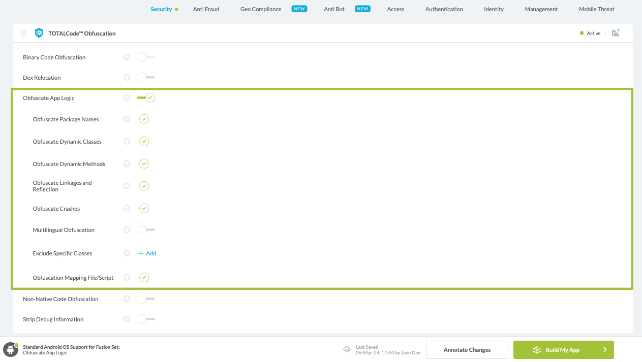Open the Mobile Threat tab
The height and width of the screenshot is (362, 642).
click(596, 9)
